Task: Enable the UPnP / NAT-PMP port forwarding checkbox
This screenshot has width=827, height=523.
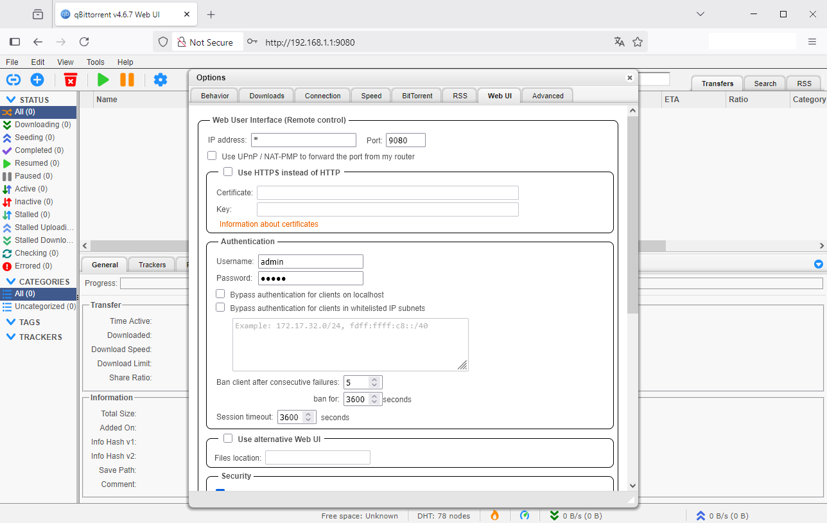Action: point(212,156)
